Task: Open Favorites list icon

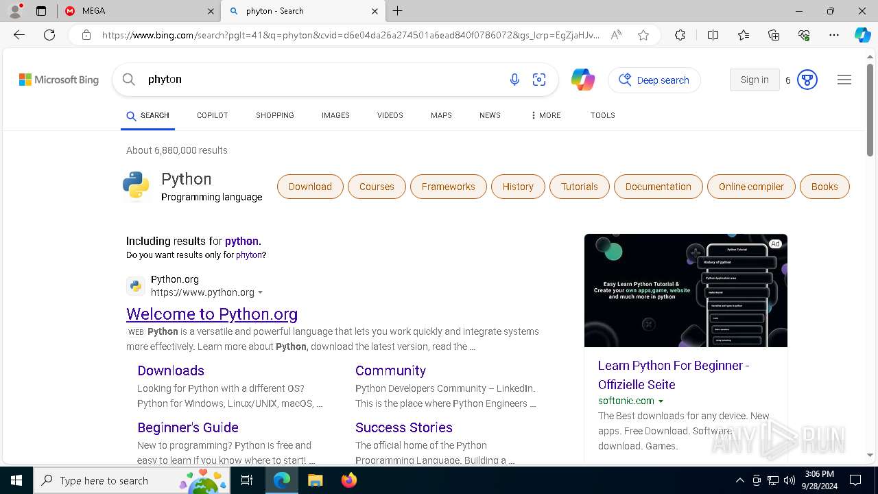Action: pyautogui.click(x=744, y=35)
